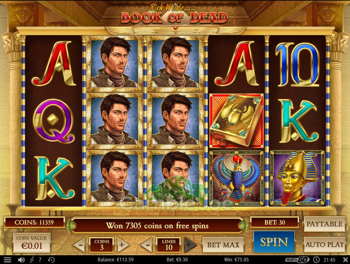Click the clock icon beside 21:45

coord(316,260)
